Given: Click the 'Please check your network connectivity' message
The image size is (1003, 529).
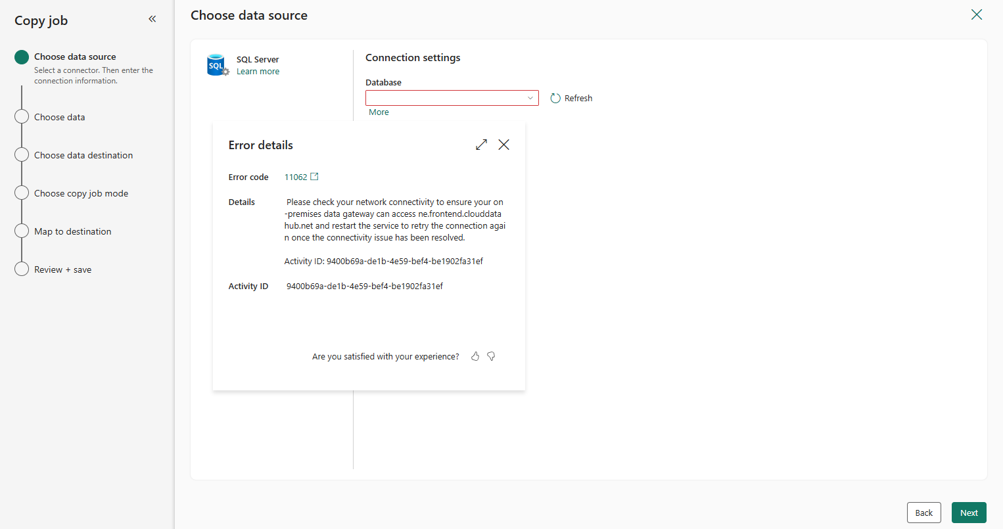Looking at the screenshot, I should [395, 220].
